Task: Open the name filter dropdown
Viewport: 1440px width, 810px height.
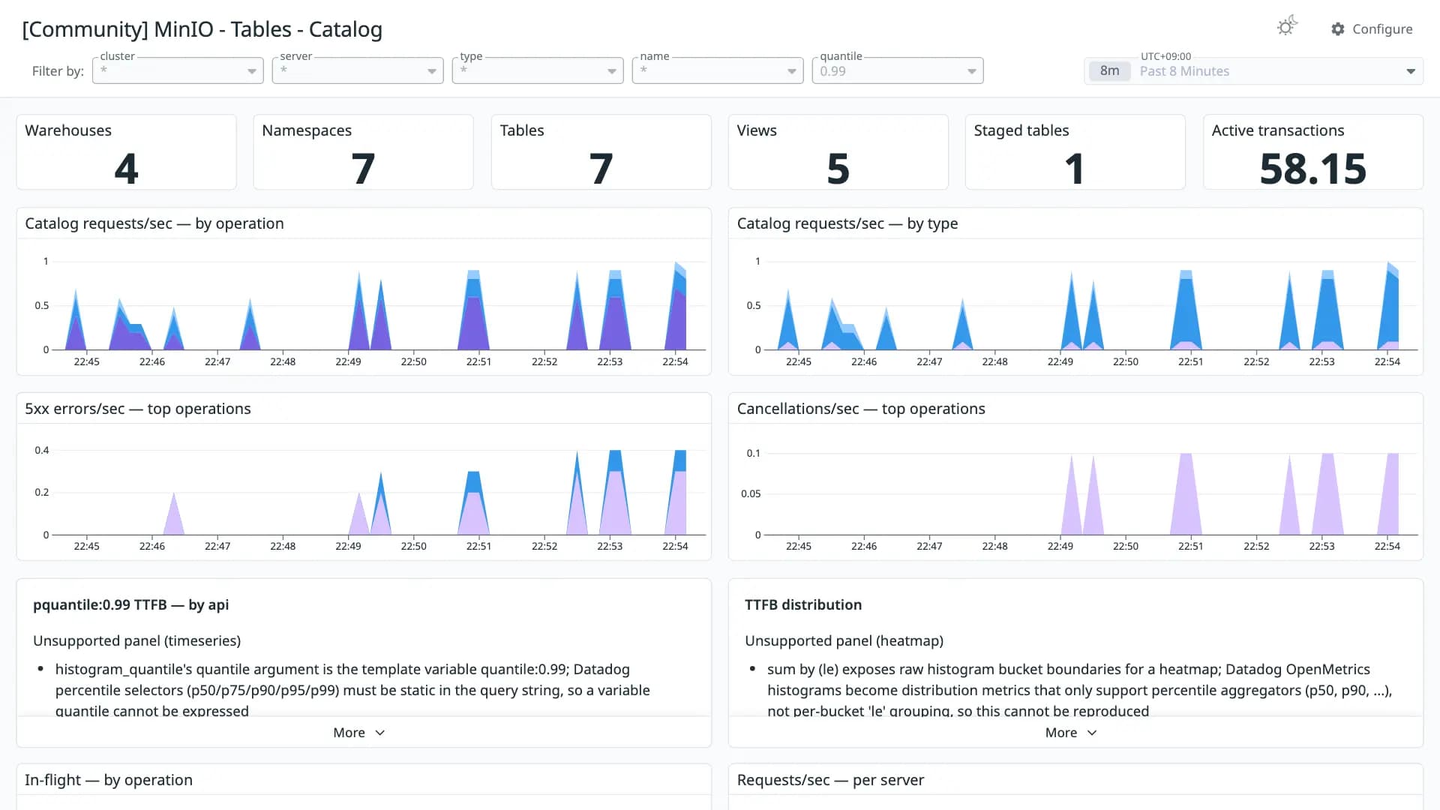Action: point(718,70)
